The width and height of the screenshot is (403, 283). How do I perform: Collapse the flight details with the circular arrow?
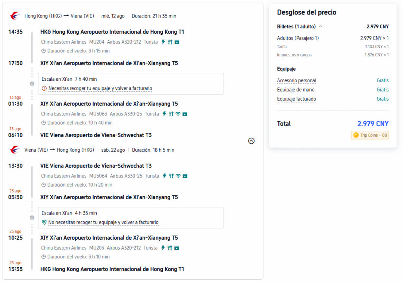tap(252, 141)
